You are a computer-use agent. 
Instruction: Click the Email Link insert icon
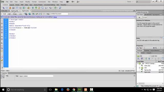(x=7, y=8)
